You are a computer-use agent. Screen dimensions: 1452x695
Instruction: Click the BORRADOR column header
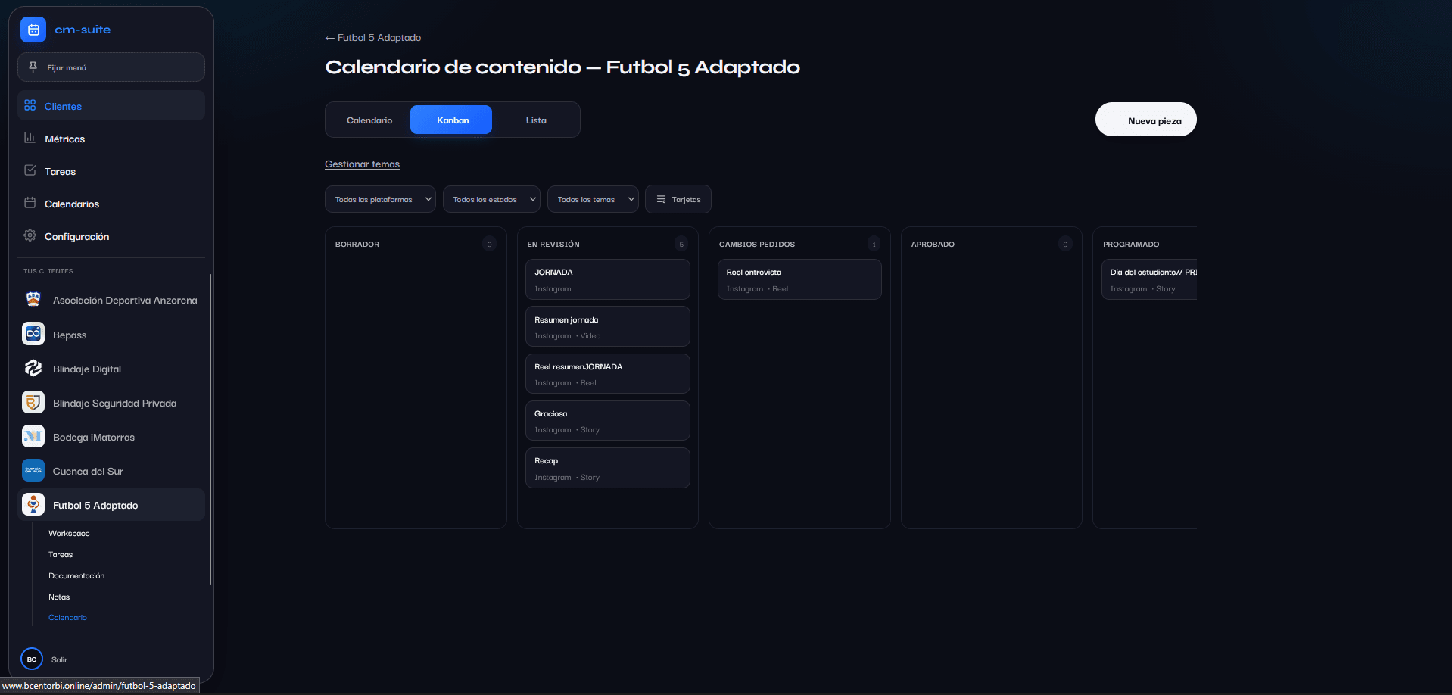pyautogui.click(x=357, y=244)
